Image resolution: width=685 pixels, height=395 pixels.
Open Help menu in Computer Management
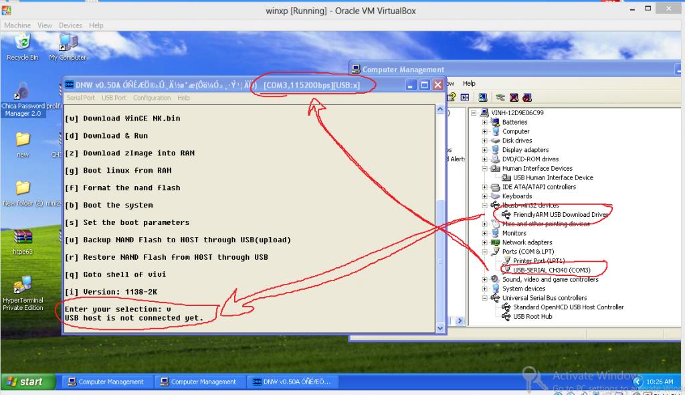pyautogui.click(x=469, y=83)
